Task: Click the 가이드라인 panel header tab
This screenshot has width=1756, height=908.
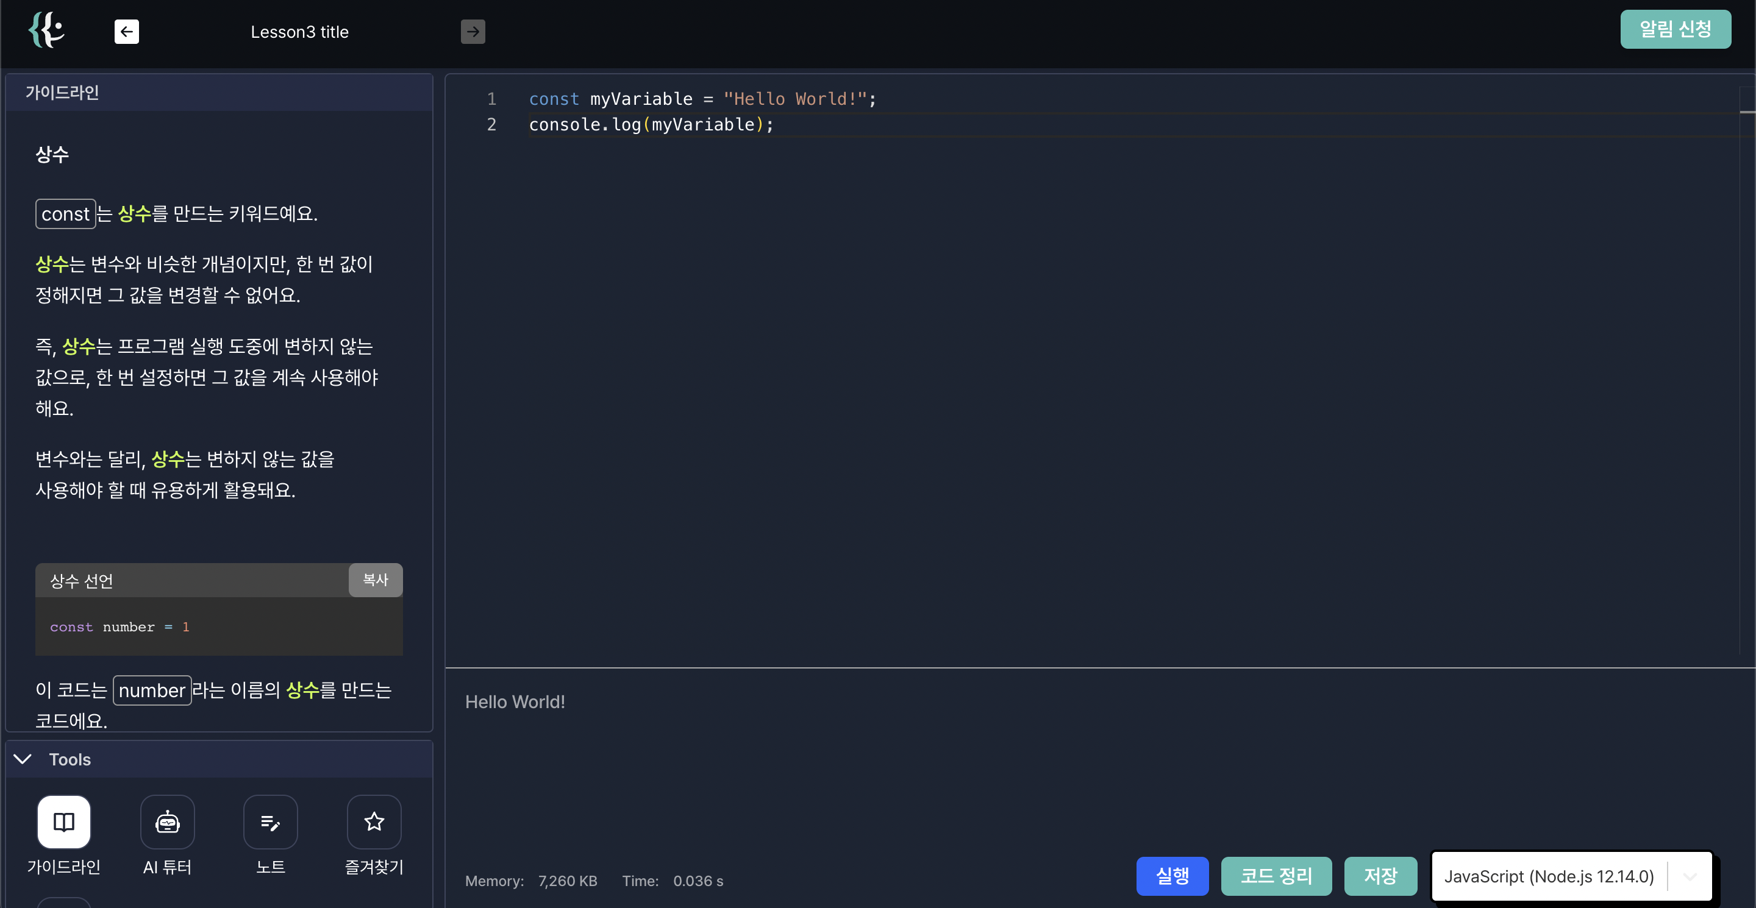Action: [x=63, y=92]
